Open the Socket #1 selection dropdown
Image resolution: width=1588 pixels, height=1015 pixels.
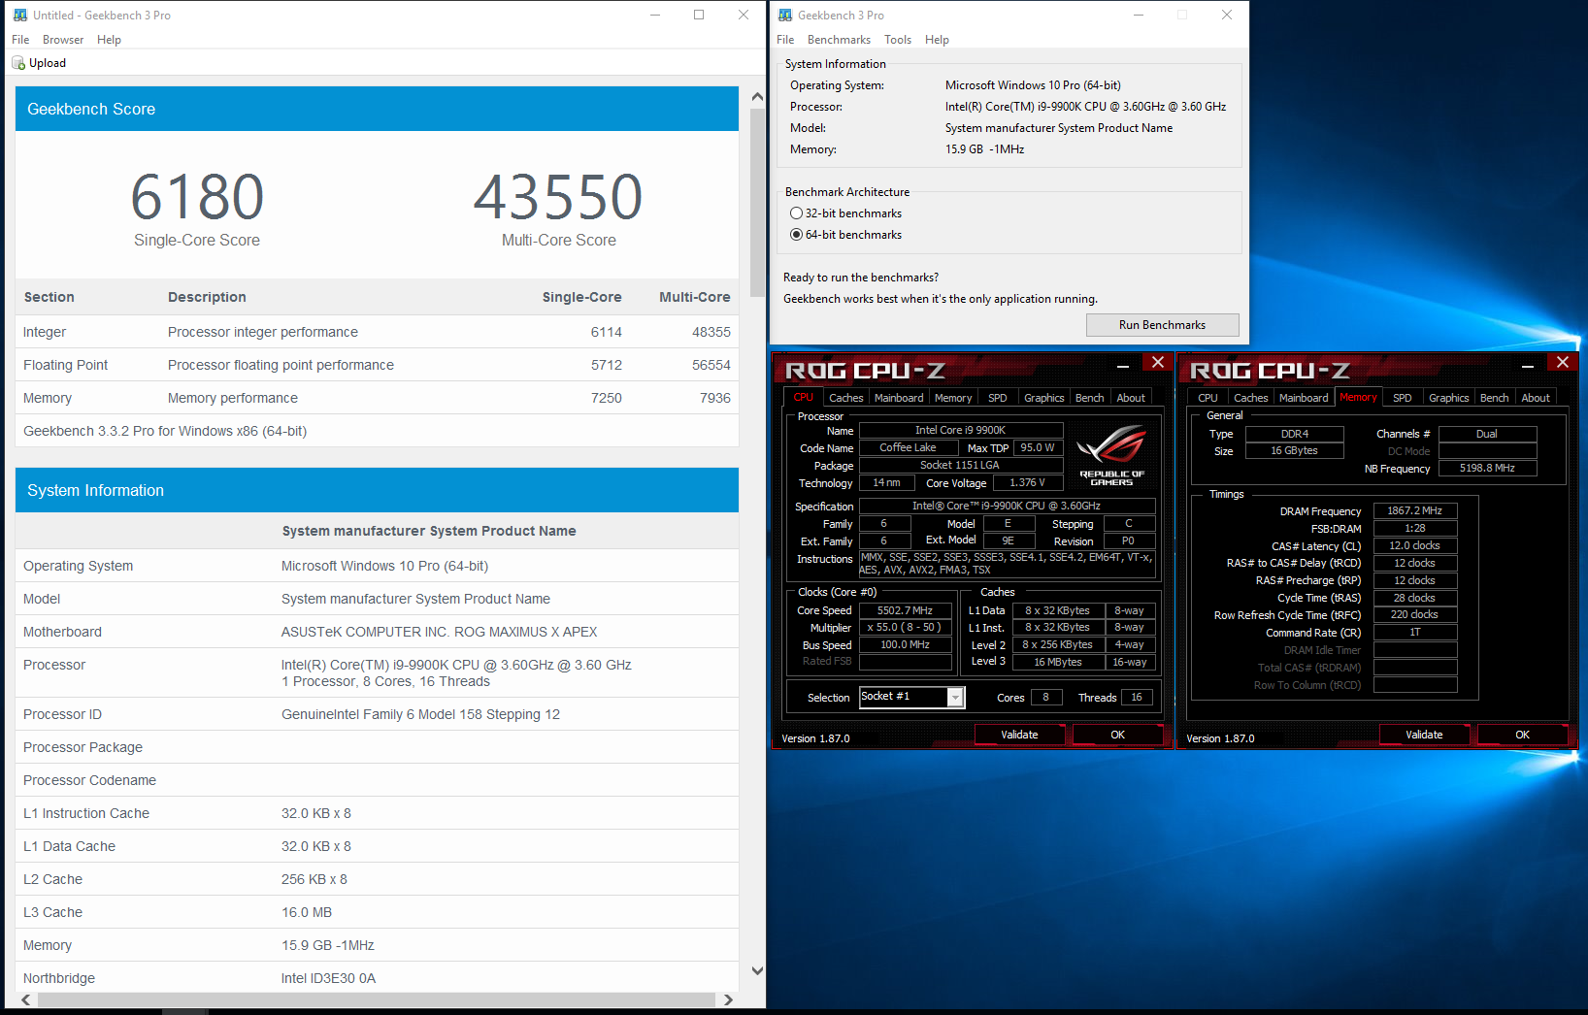[x=955, y=698]
